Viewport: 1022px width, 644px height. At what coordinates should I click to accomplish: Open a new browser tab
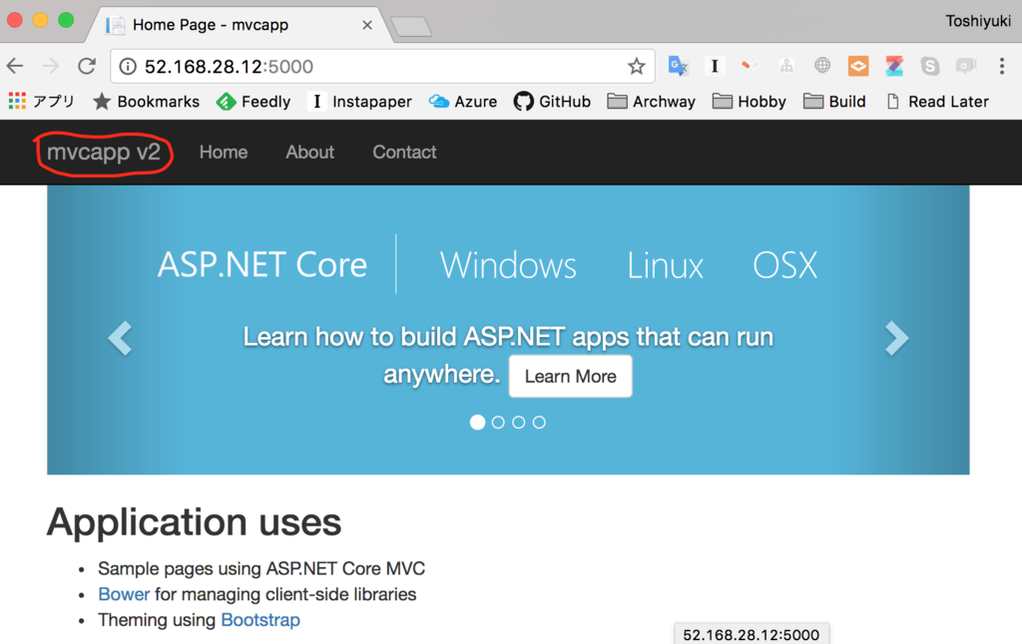click(411, 27)
